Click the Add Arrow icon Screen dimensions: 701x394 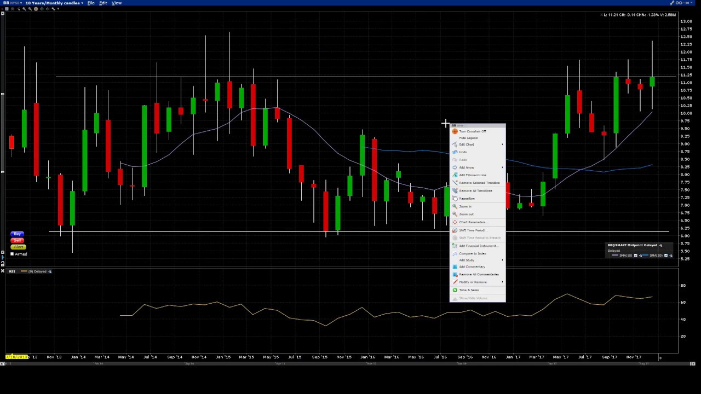coord(455,167)
